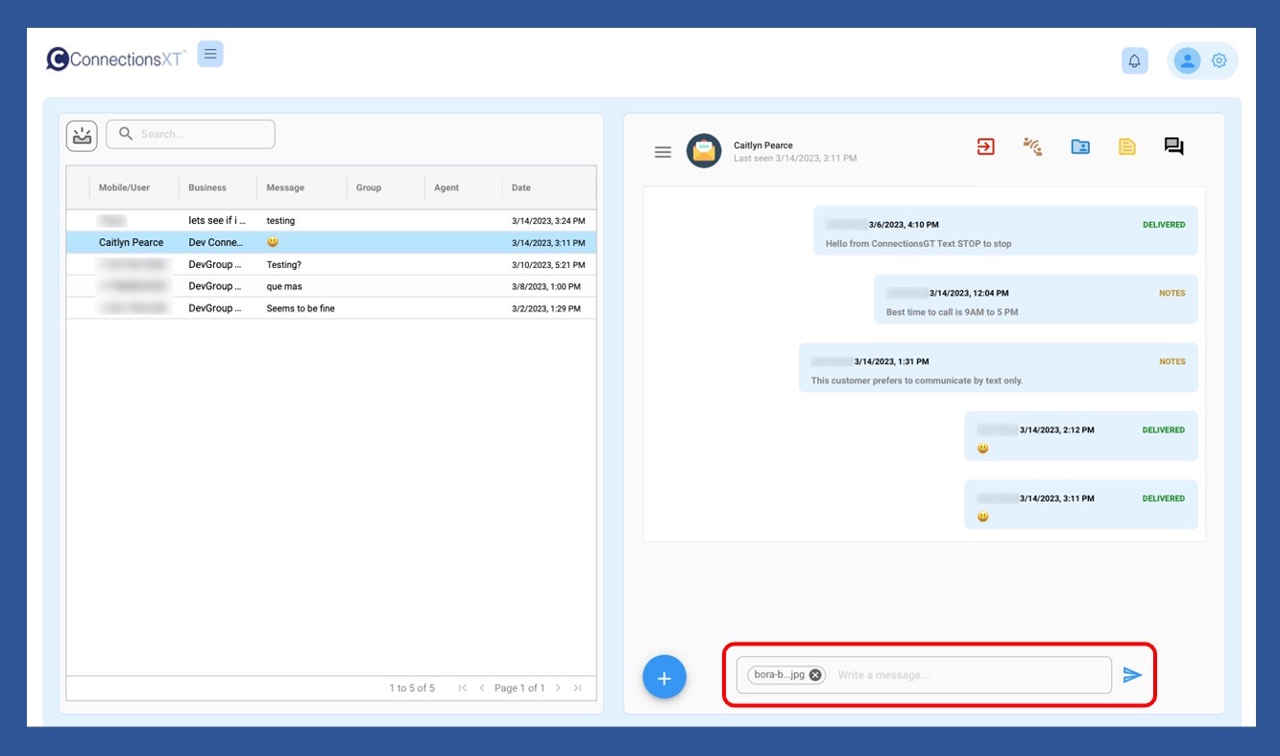
Task: Open the yellow notes icon
Action: (1126, 147)
